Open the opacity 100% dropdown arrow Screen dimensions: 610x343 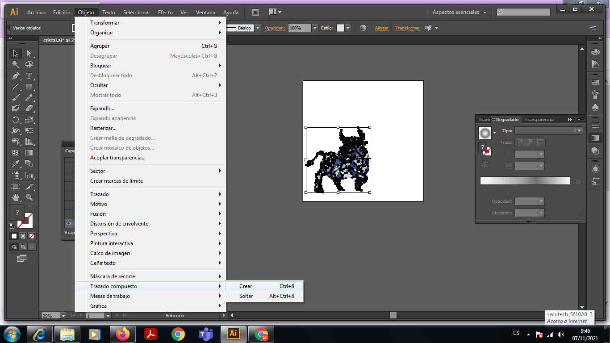click(314, 28)
